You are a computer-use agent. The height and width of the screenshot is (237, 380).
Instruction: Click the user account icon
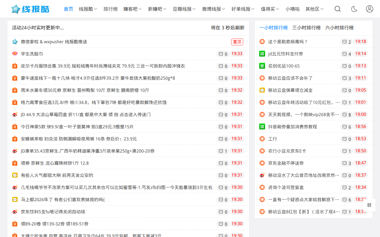coord(369,9)
